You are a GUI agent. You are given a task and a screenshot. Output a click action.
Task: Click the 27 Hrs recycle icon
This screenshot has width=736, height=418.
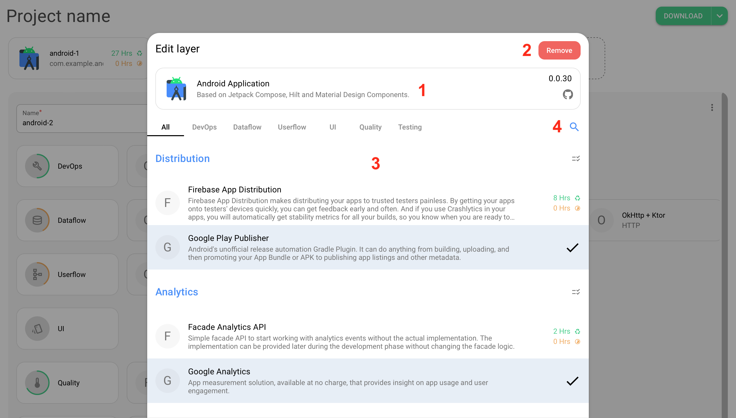[x=140, y=53]
